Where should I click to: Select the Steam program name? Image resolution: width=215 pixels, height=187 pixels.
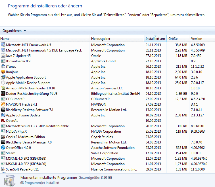click(x=11, y=153)
